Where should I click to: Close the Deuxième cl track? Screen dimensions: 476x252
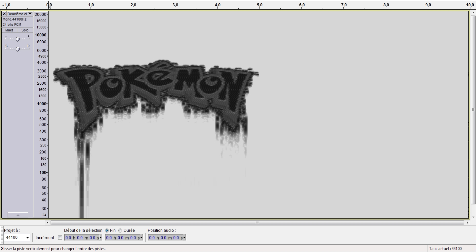(4, 14)
